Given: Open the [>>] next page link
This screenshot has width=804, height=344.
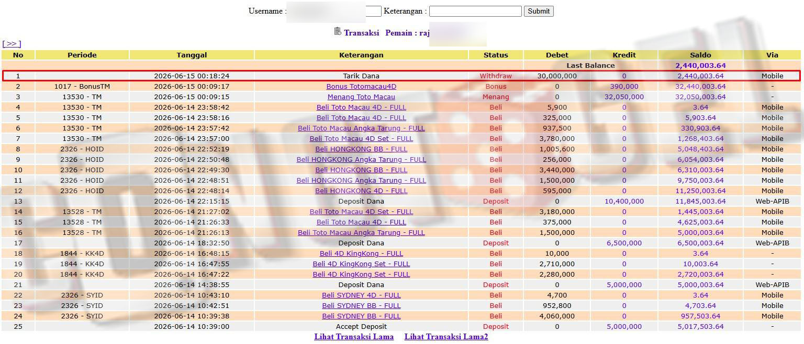Looking at the screenshot, I should pos(12,44).
